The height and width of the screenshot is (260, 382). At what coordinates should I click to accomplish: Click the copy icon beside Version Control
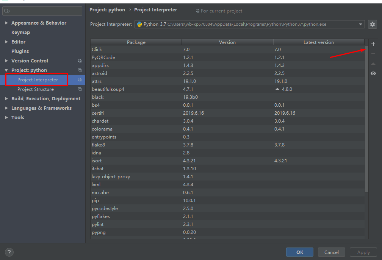pyautogui.click(x=80, y=61)
